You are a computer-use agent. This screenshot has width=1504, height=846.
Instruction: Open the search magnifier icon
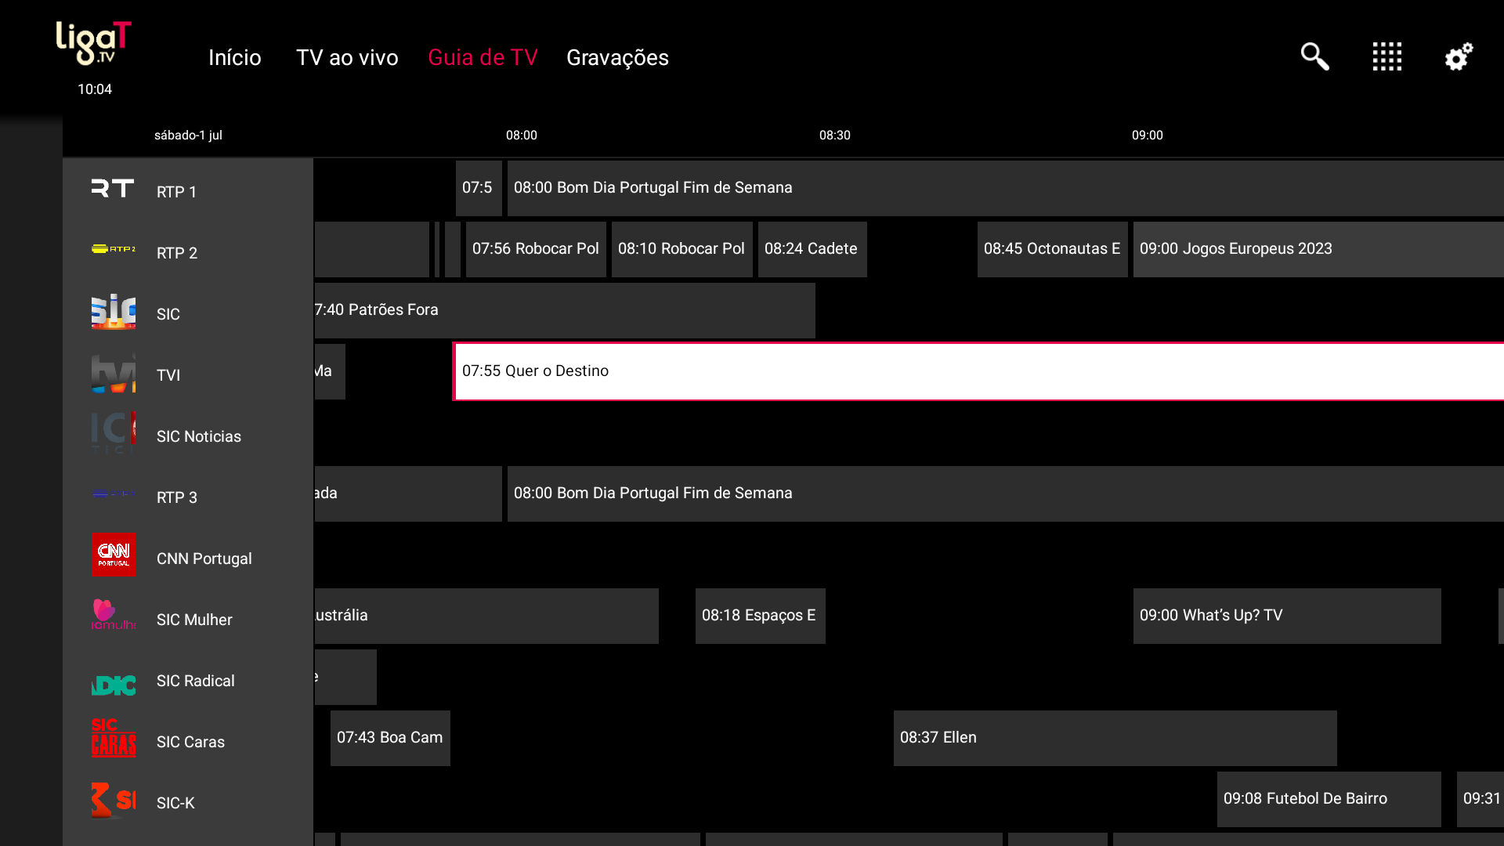pos(1315,56)
